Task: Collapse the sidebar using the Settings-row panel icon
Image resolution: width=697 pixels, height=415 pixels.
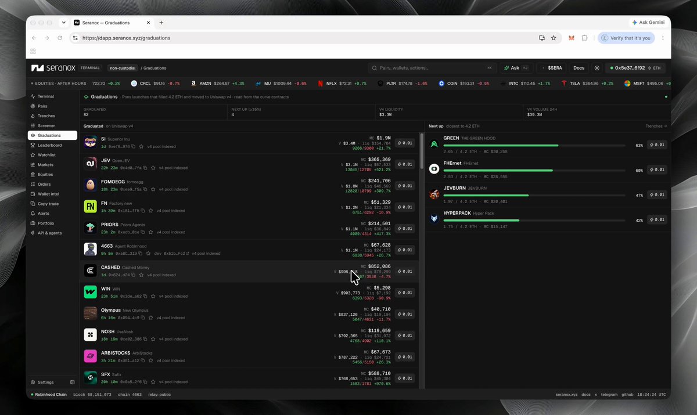Action: click(73, 382)
